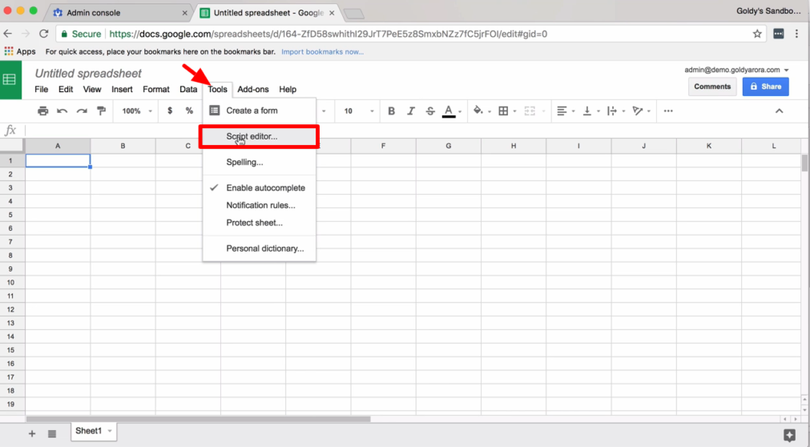Click Import bookmarks now link
The image size is (810, 447).
(x=322, y=52)
